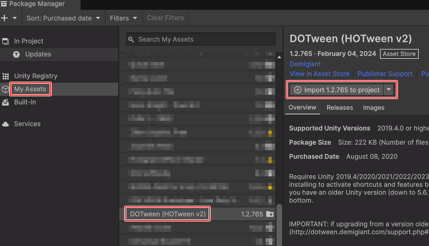
Task: Click the plus add package icon
Action: tap(5, 18)
